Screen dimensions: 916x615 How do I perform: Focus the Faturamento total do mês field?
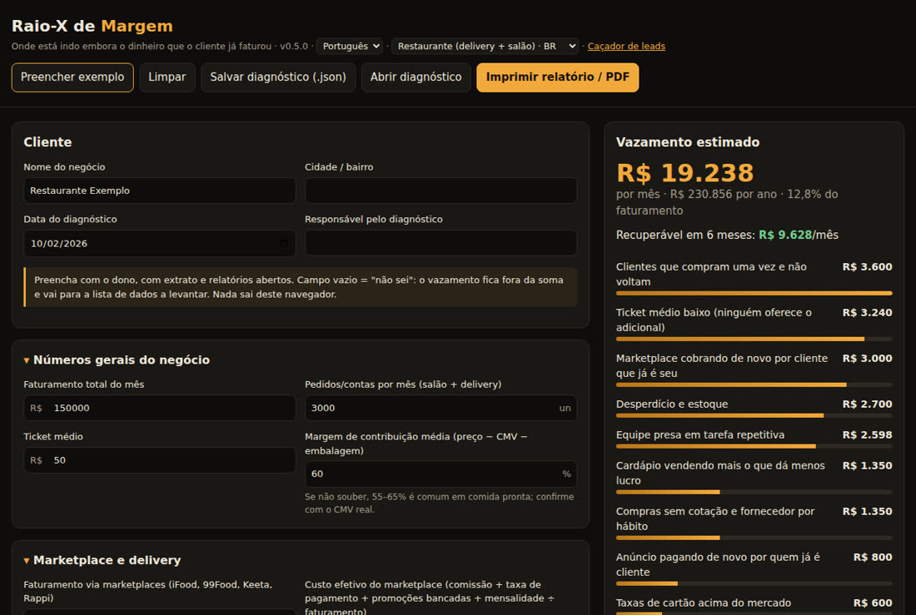[x=160, y=408]
